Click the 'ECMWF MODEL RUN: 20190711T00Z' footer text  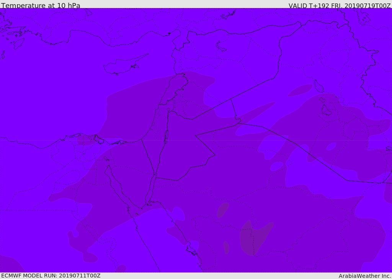(x=51, y=276)
